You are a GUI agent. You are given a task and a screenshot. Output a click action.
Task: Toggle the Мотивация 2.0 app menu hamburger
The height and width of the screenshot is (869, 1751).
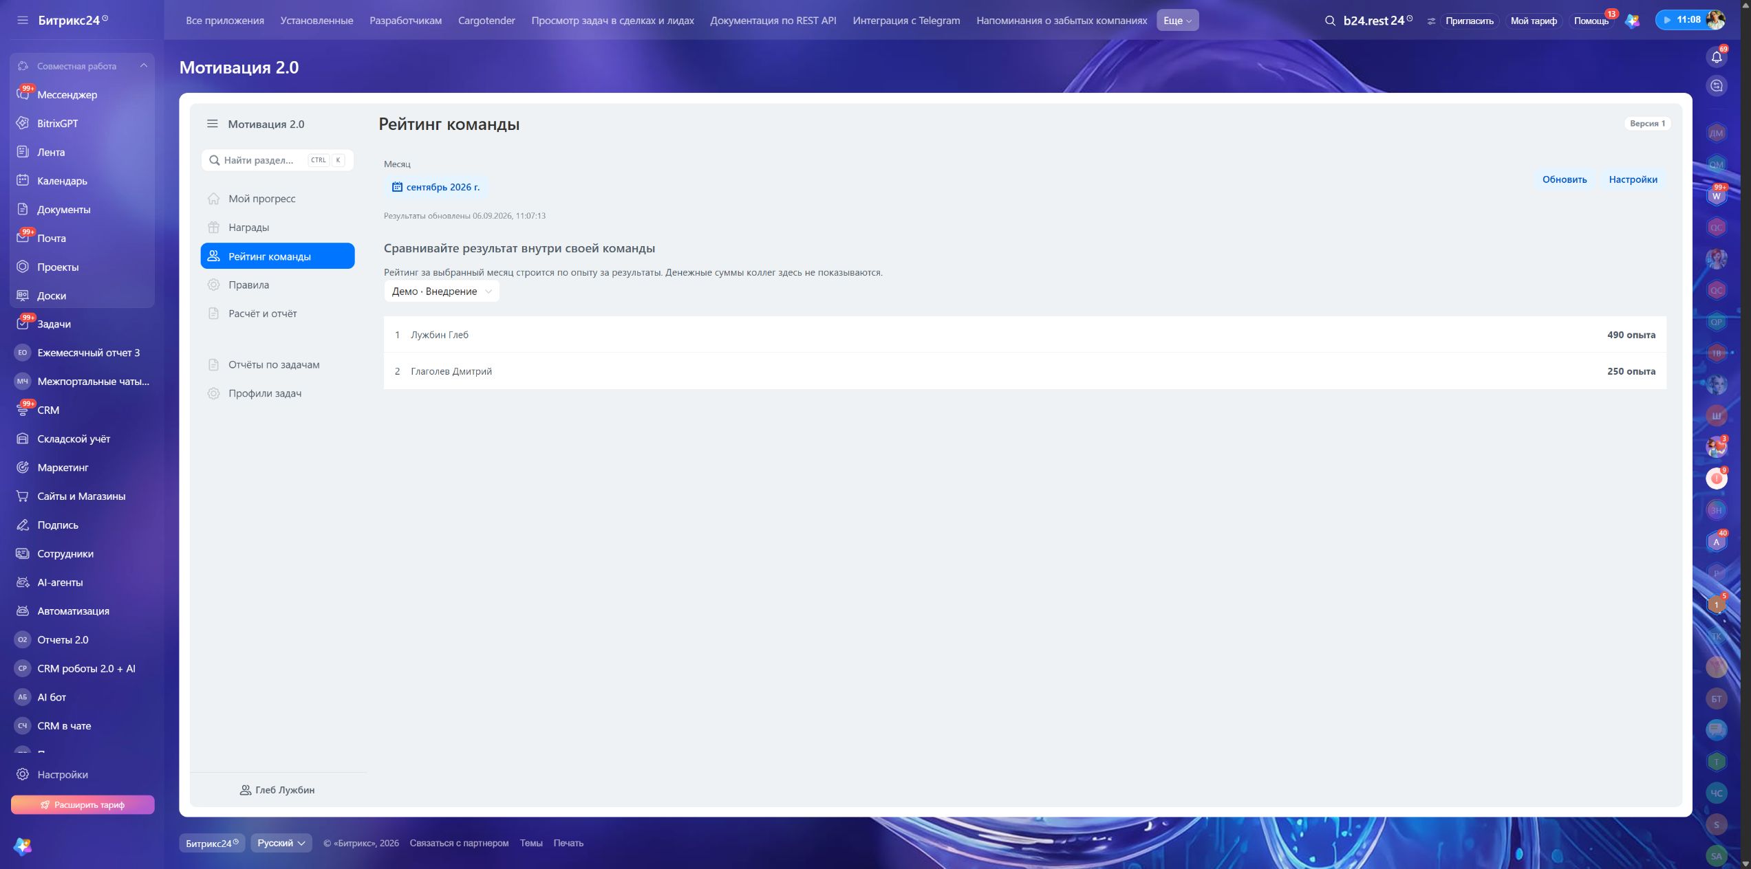[212, 124]
